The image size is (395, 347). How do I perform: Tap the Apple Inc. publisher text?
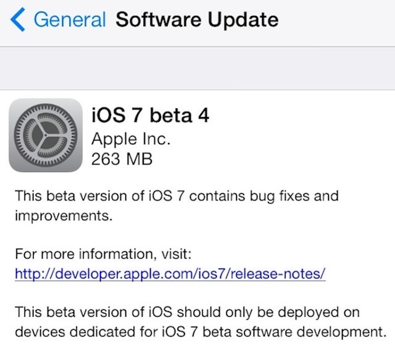click(x=129, y=138)
